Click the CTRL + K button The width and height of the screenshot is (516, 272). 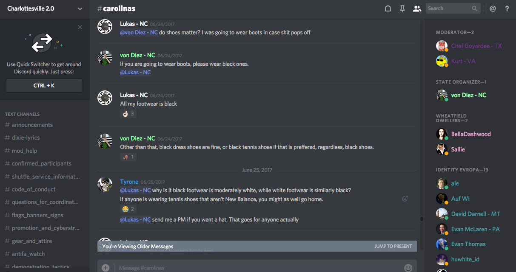[44, 85]
